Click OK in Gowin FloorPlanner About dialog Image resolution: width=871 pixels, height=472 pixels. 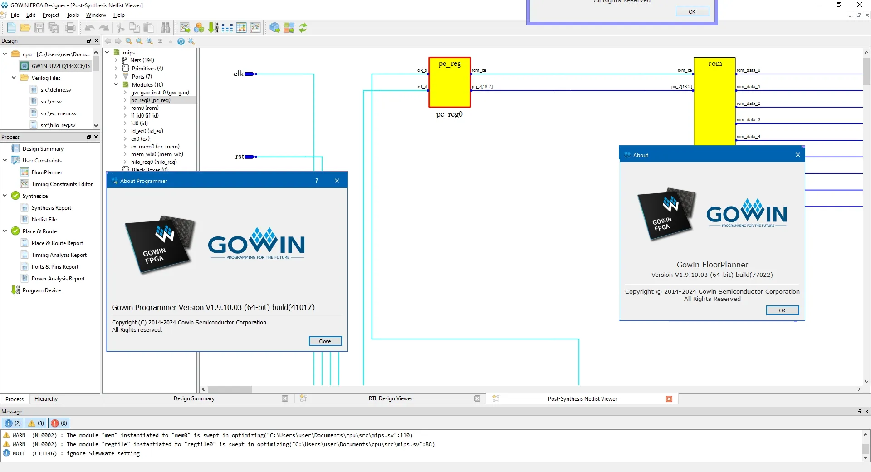[783, 310]
